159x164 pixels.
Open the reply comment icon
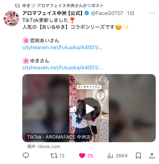coord(26,155)
